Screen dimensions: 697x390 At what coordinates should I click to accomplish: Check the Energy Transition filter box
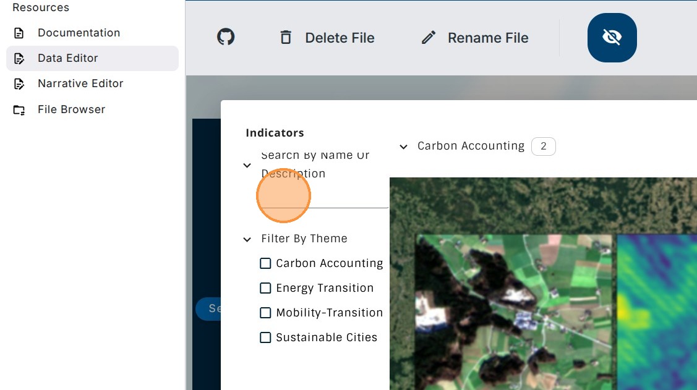tap(265, 288)
